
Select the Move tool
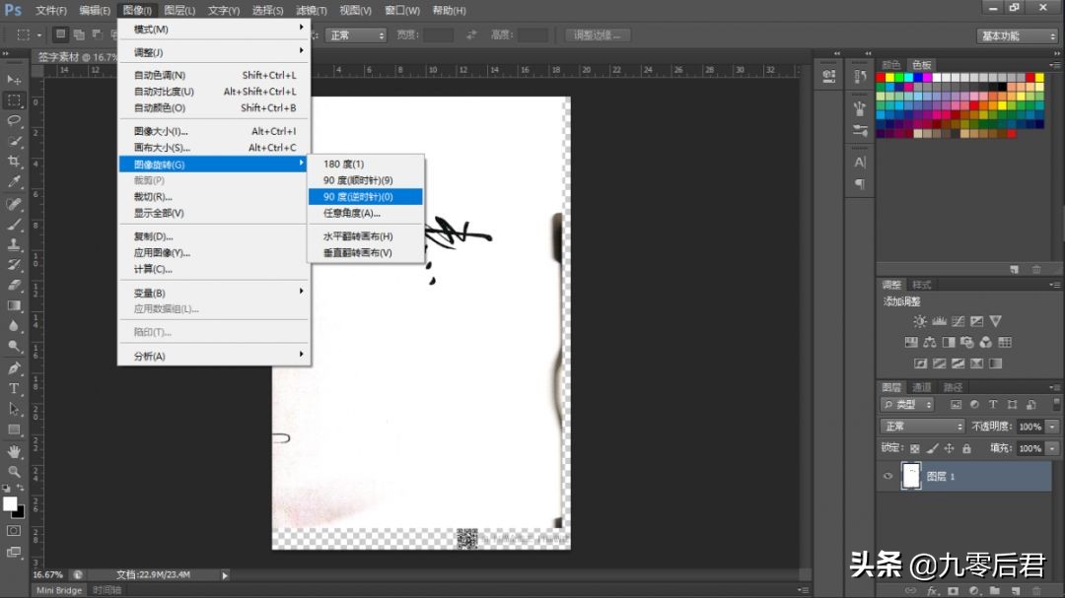14,79
